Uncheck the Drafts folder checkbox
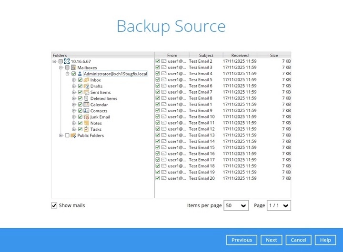This screenshot has width=343, height=252. [80, 86]
